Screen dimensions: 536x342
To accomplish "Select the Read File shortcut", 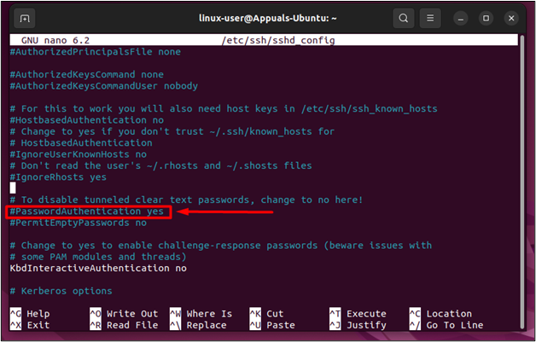I will 131,325.
